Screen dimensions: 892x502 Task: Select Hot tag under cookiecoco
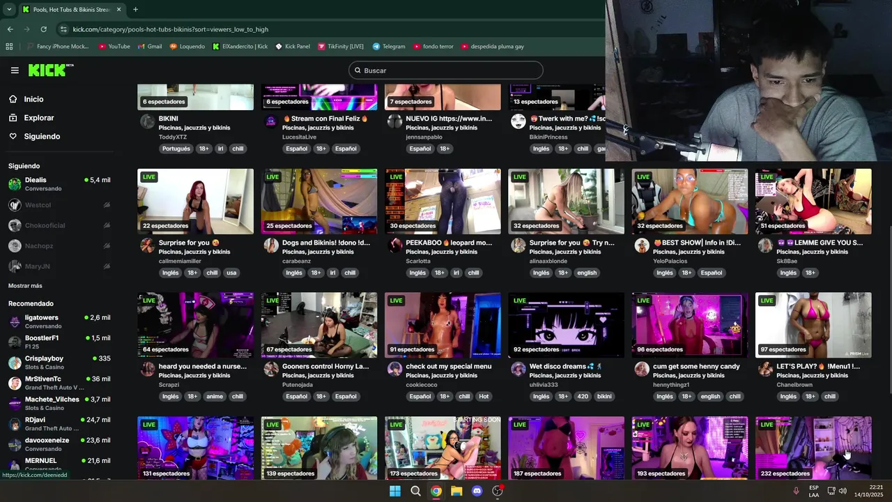click(484, 397)
